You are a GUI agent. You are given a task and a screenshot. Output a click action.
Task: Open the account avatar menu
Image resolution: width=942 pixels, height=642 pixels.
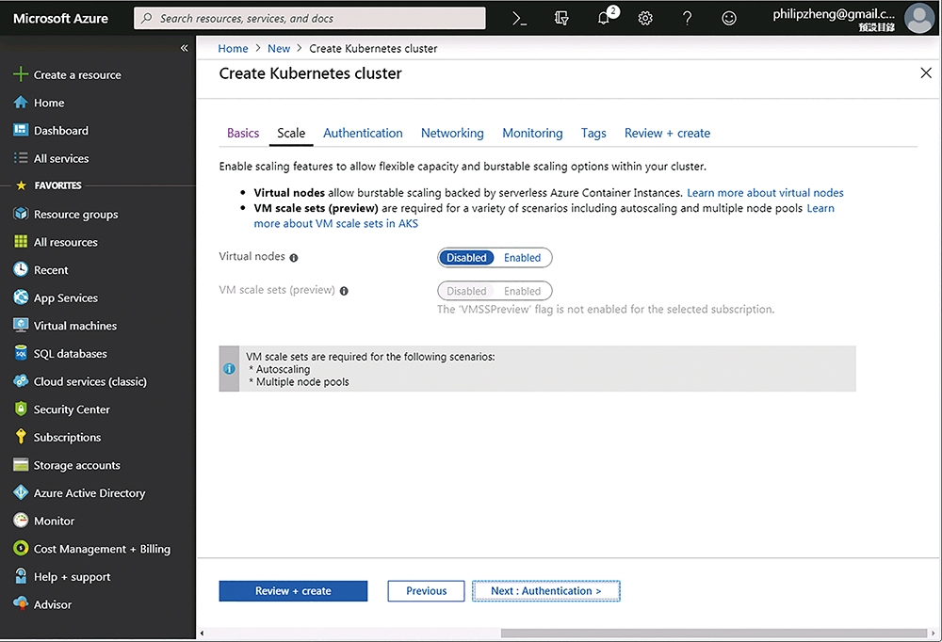[x=919, y=18]
